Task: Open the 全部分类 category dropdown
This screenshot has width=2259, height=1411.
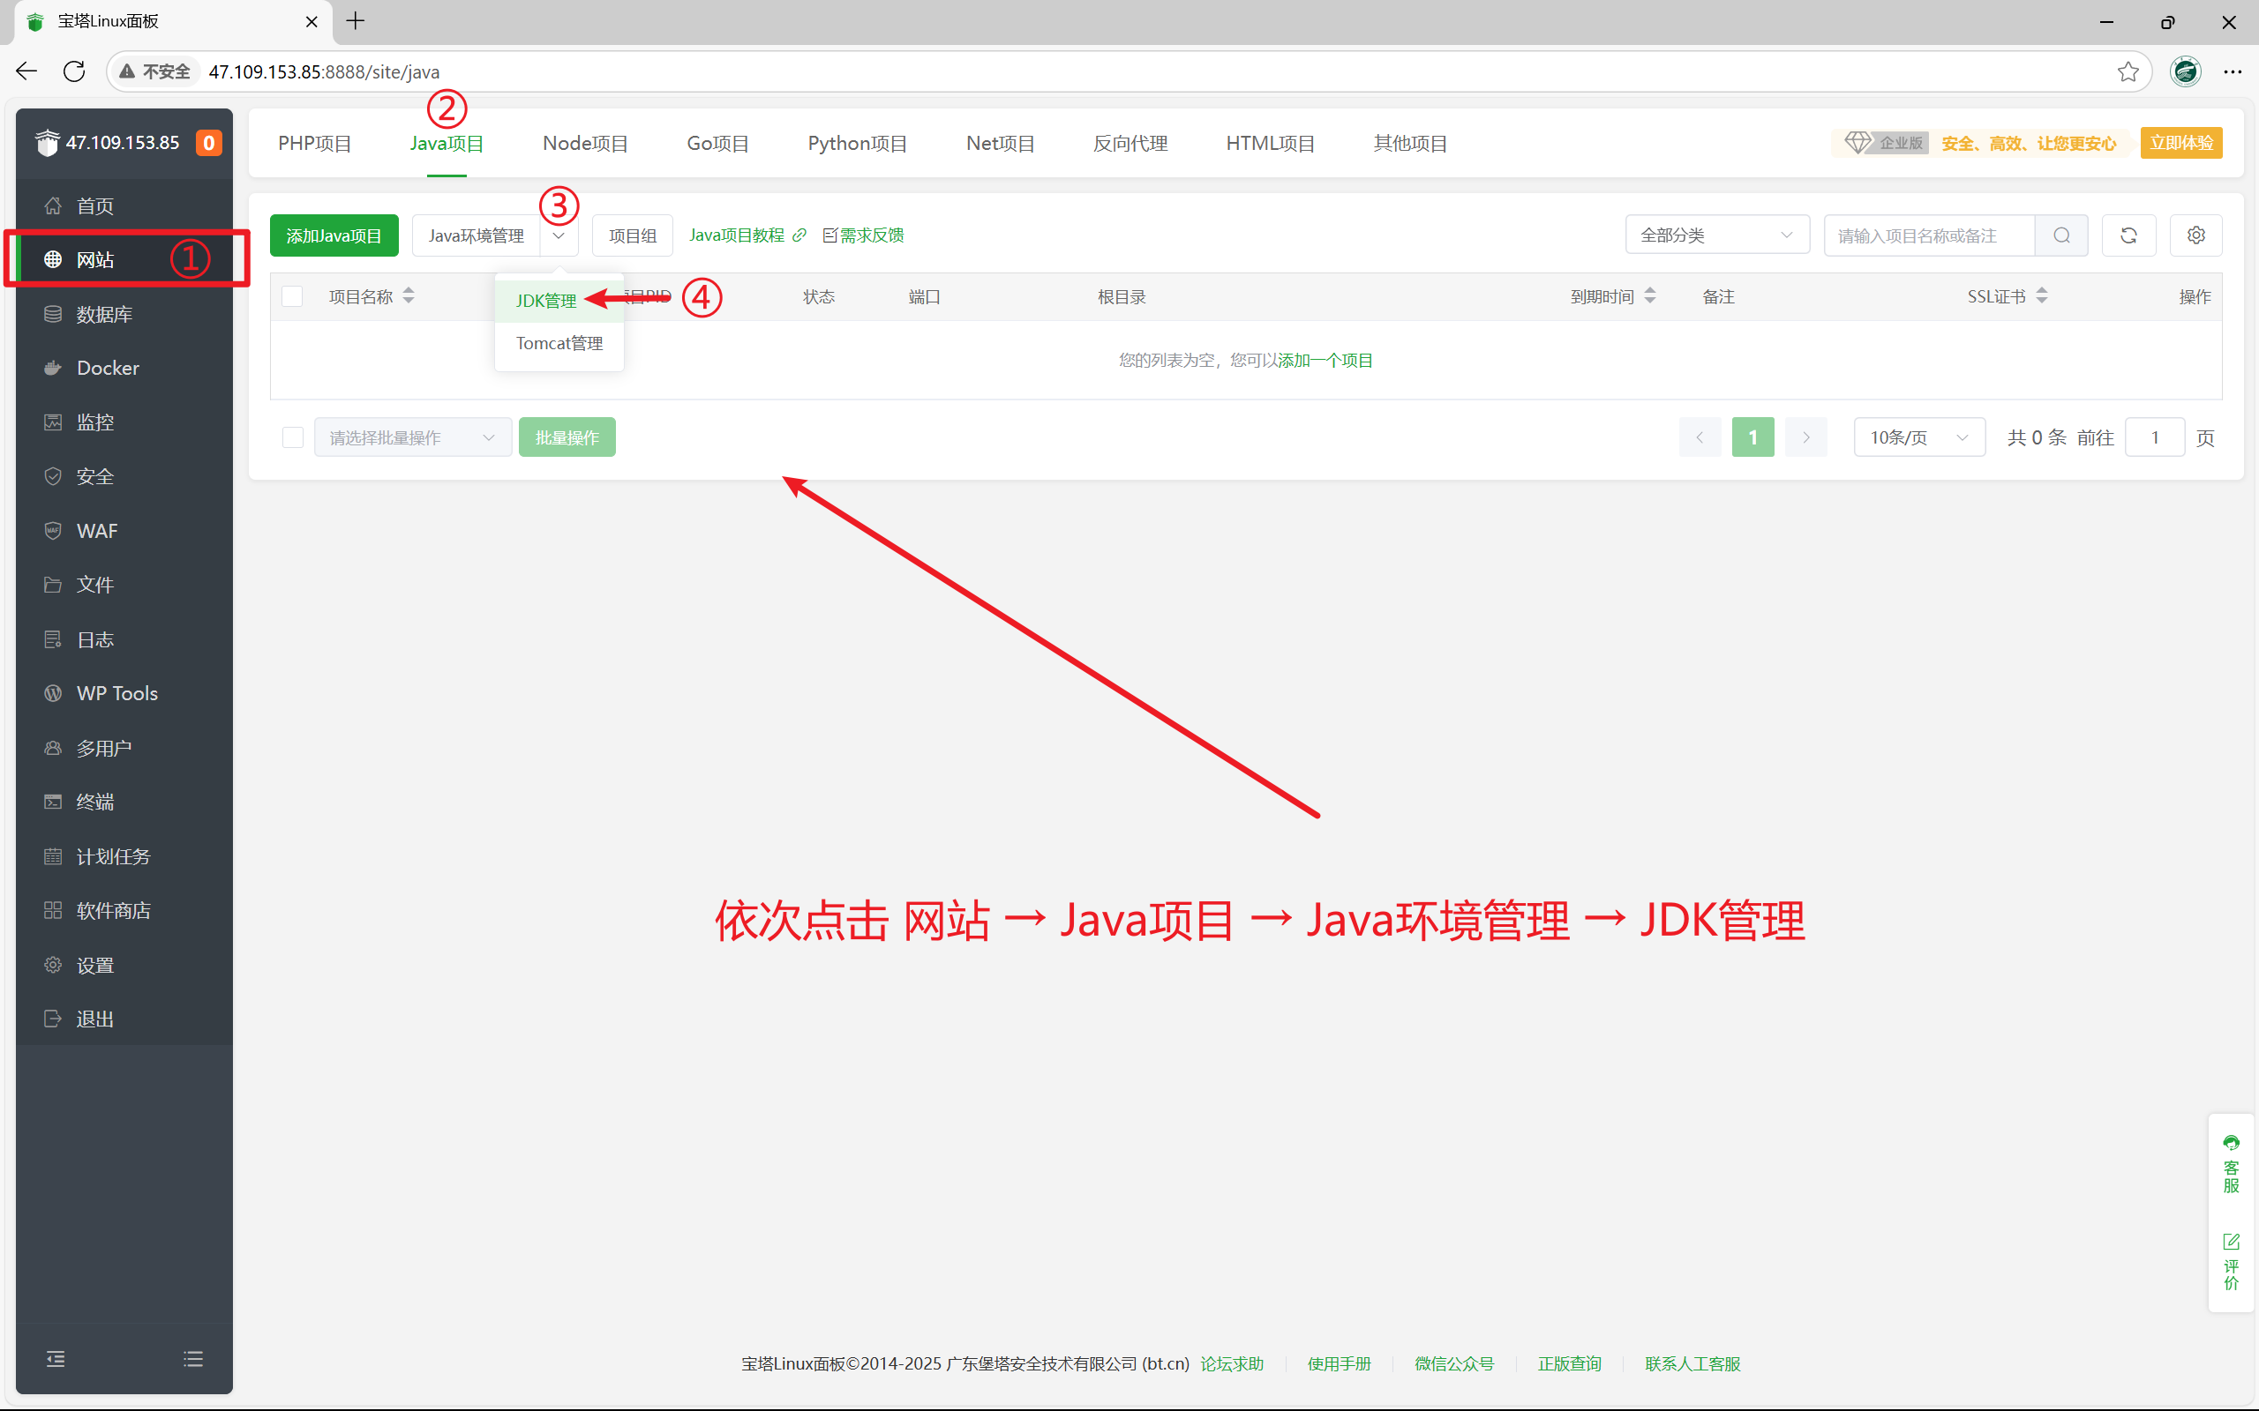Action: click(x=1717, y=235)
